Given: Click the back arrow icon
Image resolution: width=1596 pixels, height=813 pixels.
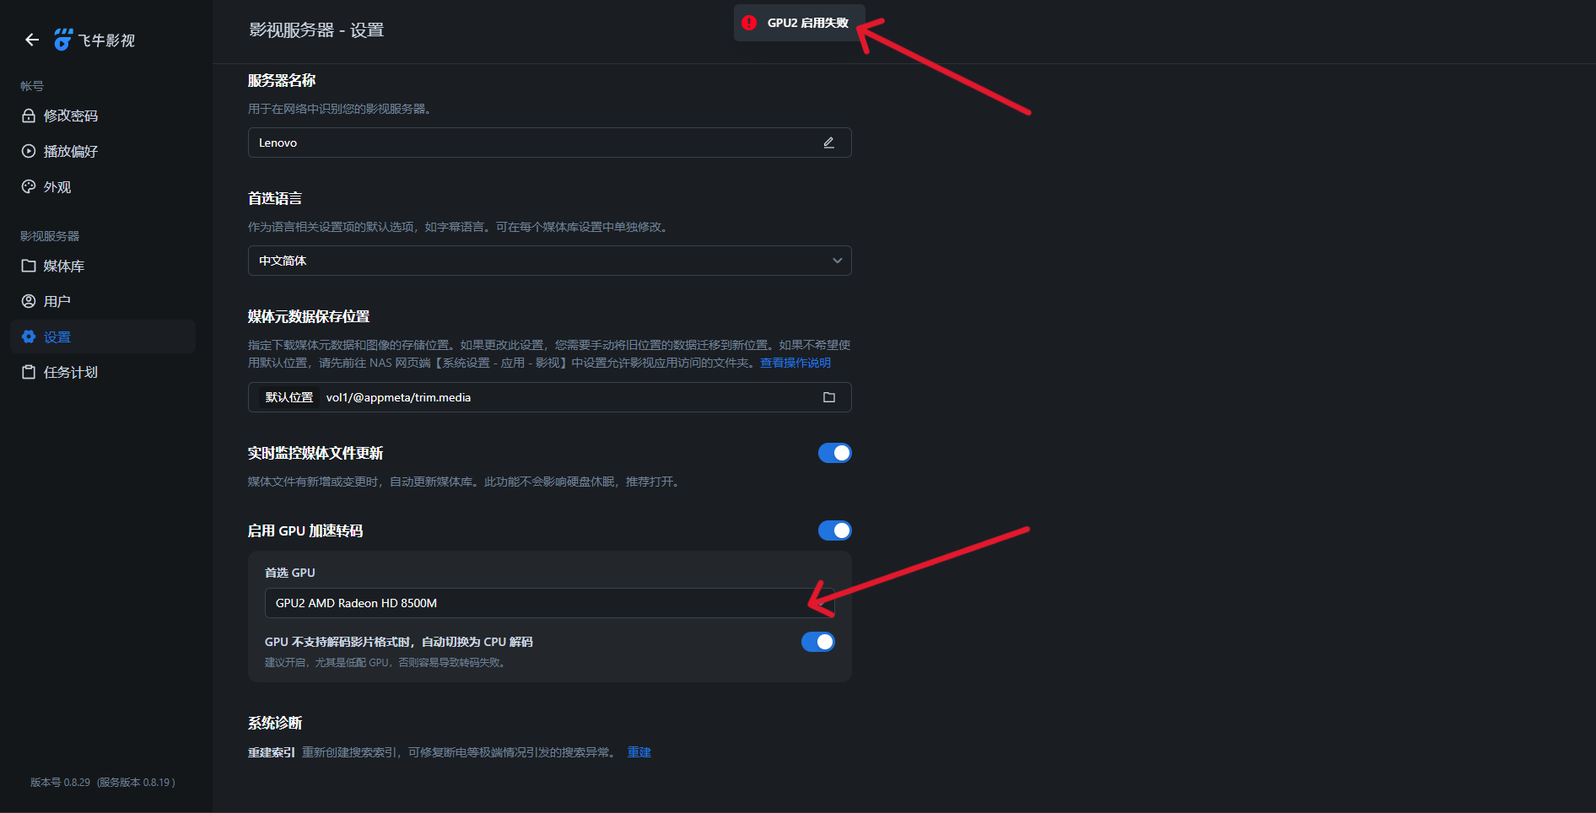Looking at the screenshot, I should click(32, 40).
